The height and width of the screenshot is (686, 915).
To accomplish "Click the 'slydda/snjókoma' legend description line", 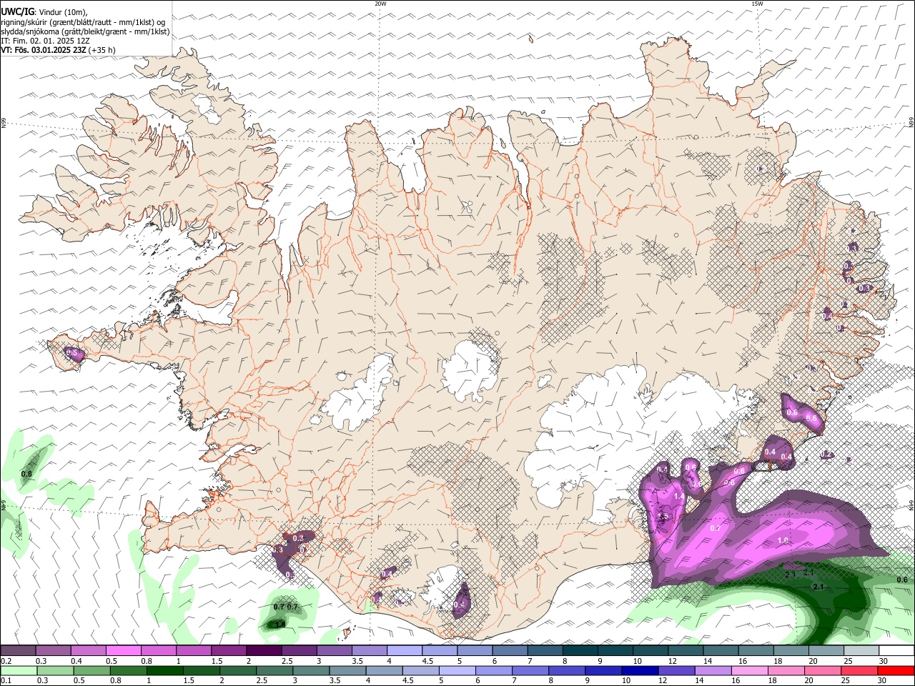I will click(85, 31).
